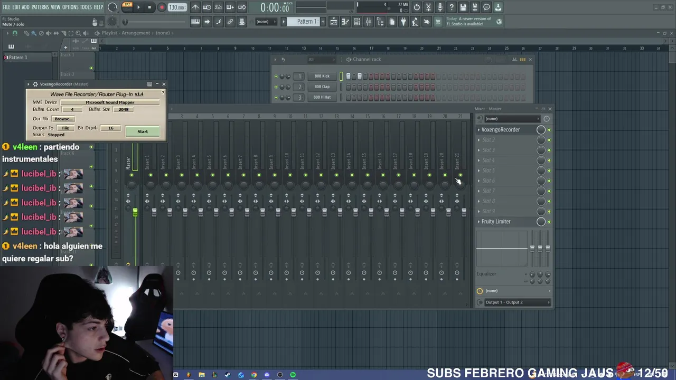The image size is (676, 380).
Task: Select the Mute tool in Playlist toolbar
Action: [x=49, y=33]
